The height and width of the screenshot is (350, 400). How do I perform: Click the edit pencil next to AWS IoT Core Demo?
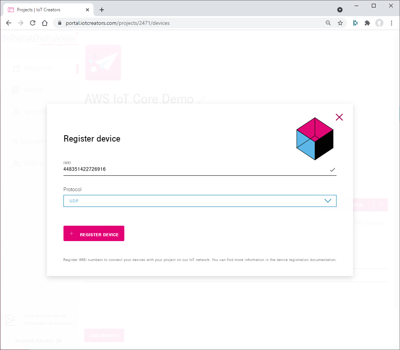click(x=202, y=100)
